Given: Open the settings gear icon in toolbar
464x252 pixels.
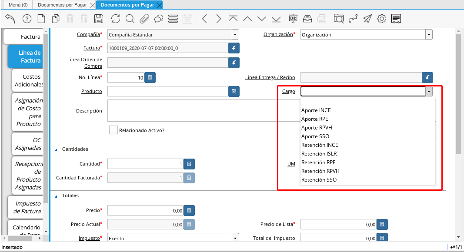Looking at the screenshot, I should tap(382, 19).
